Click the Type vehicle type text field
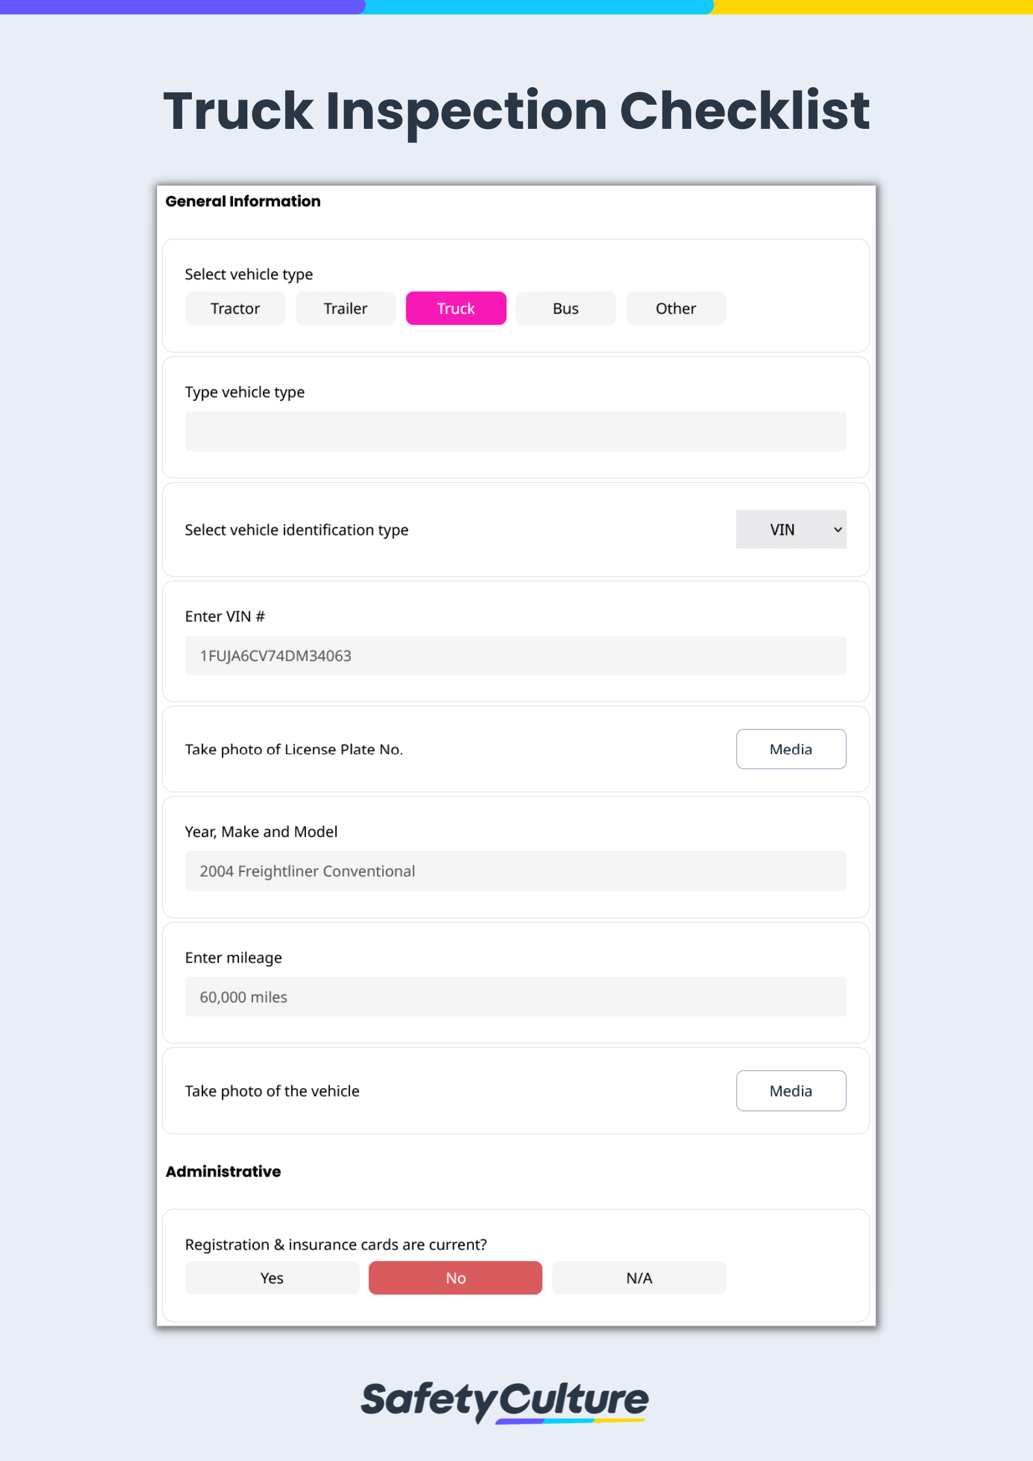The image size is (1033, 1461). [x=516, y=431]
